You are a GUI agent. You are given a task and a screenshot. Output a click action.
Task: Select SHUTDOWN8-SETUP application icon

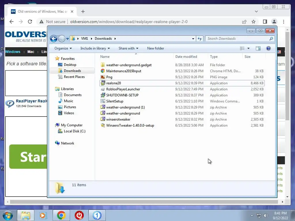(103, 95)
